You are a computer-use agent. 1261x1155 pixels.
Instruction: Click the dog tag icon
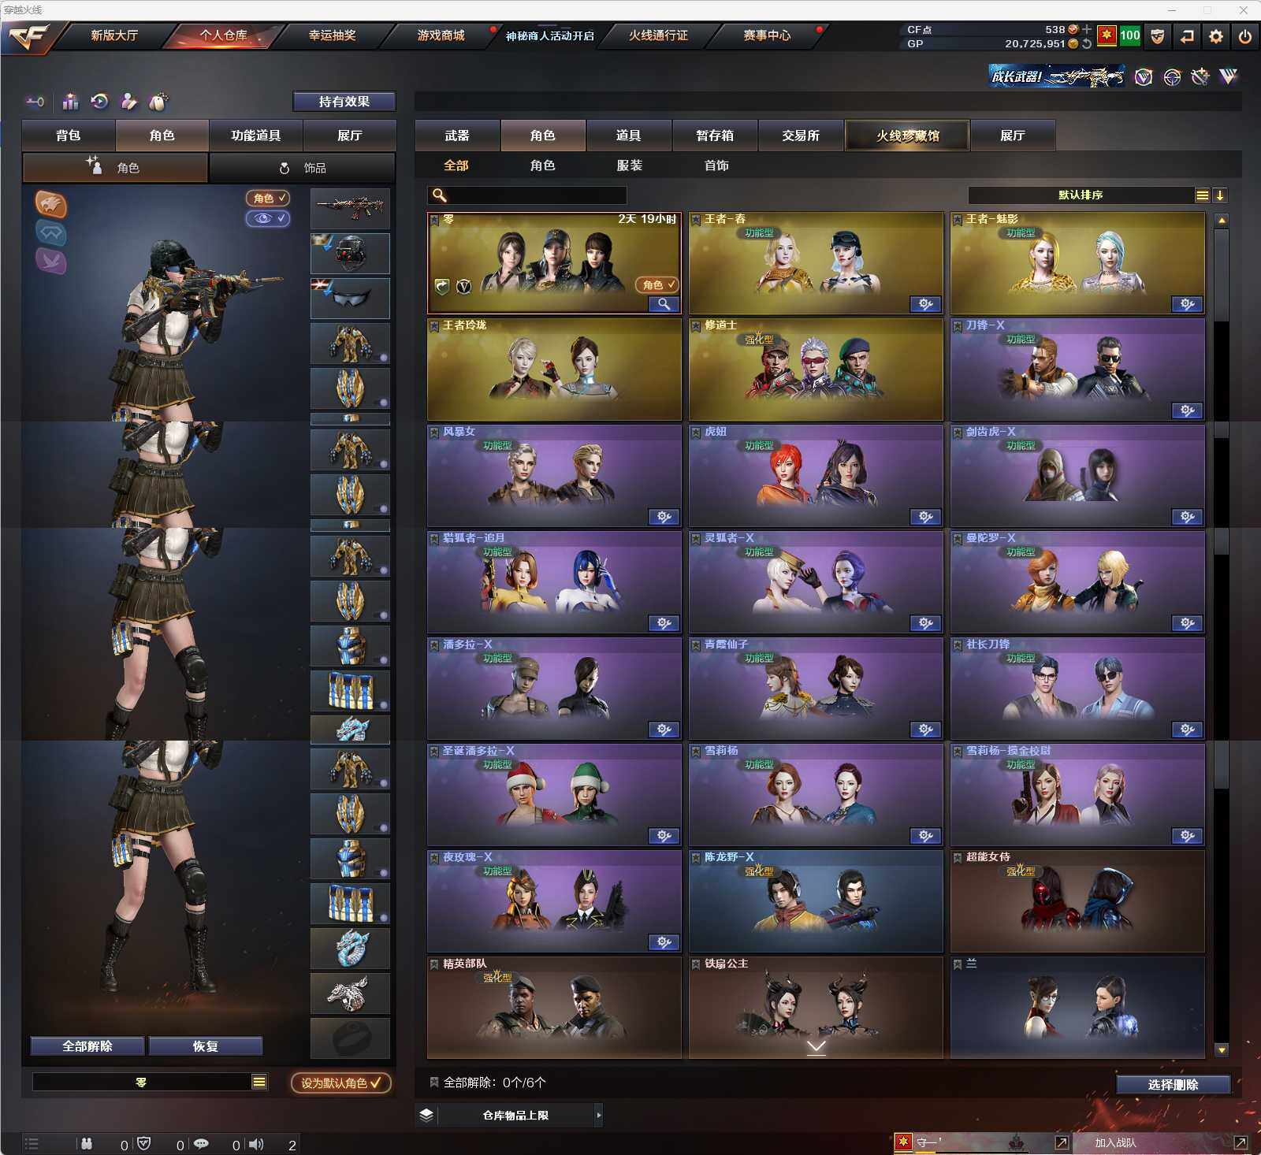tap(158, 102)
